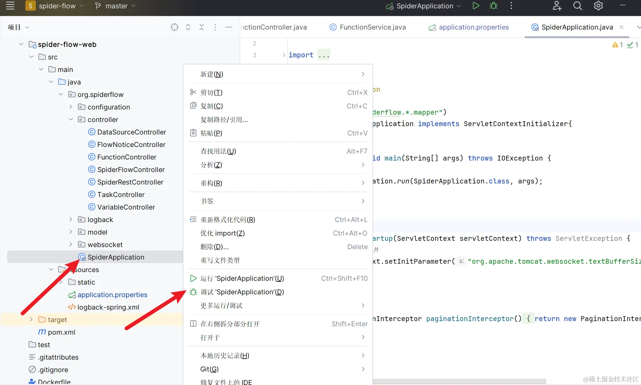The image size is (641, 385).
Task: Open the 新建(N) submenu
Action: point(278,74)
